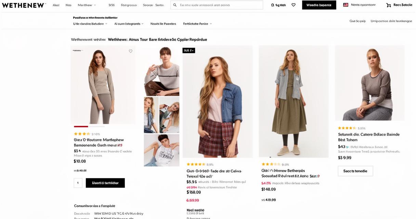Click the black badge on plaid skirt photo

point(189,50)
